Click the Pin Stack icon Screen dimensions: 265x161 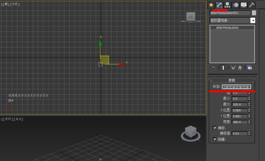[x=213, y=68]
